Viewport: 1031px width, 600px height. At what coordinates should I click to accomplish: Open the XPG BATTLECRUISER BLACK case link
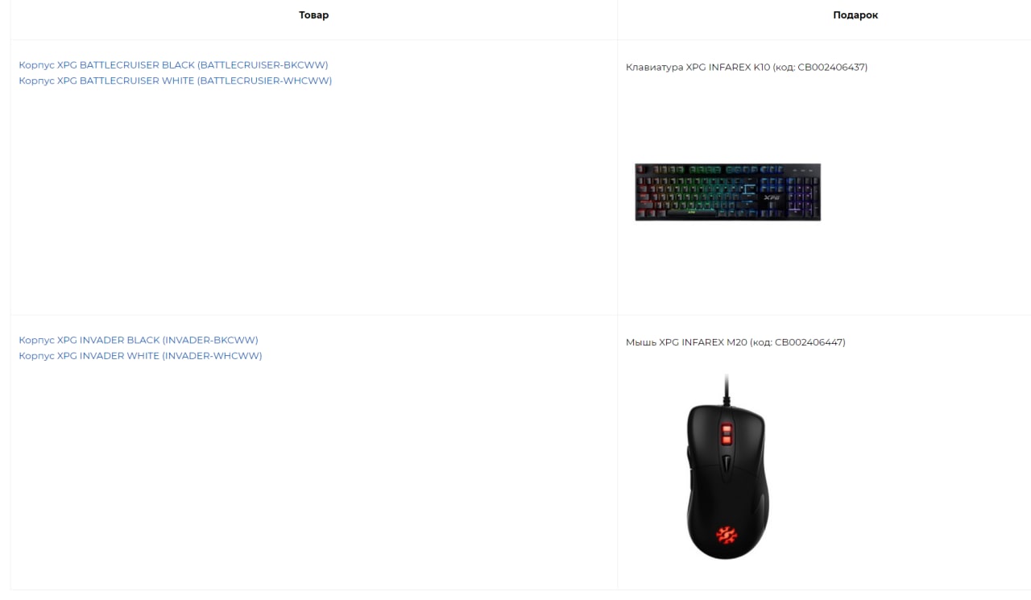pyautogui.click(x=173, y=64)
